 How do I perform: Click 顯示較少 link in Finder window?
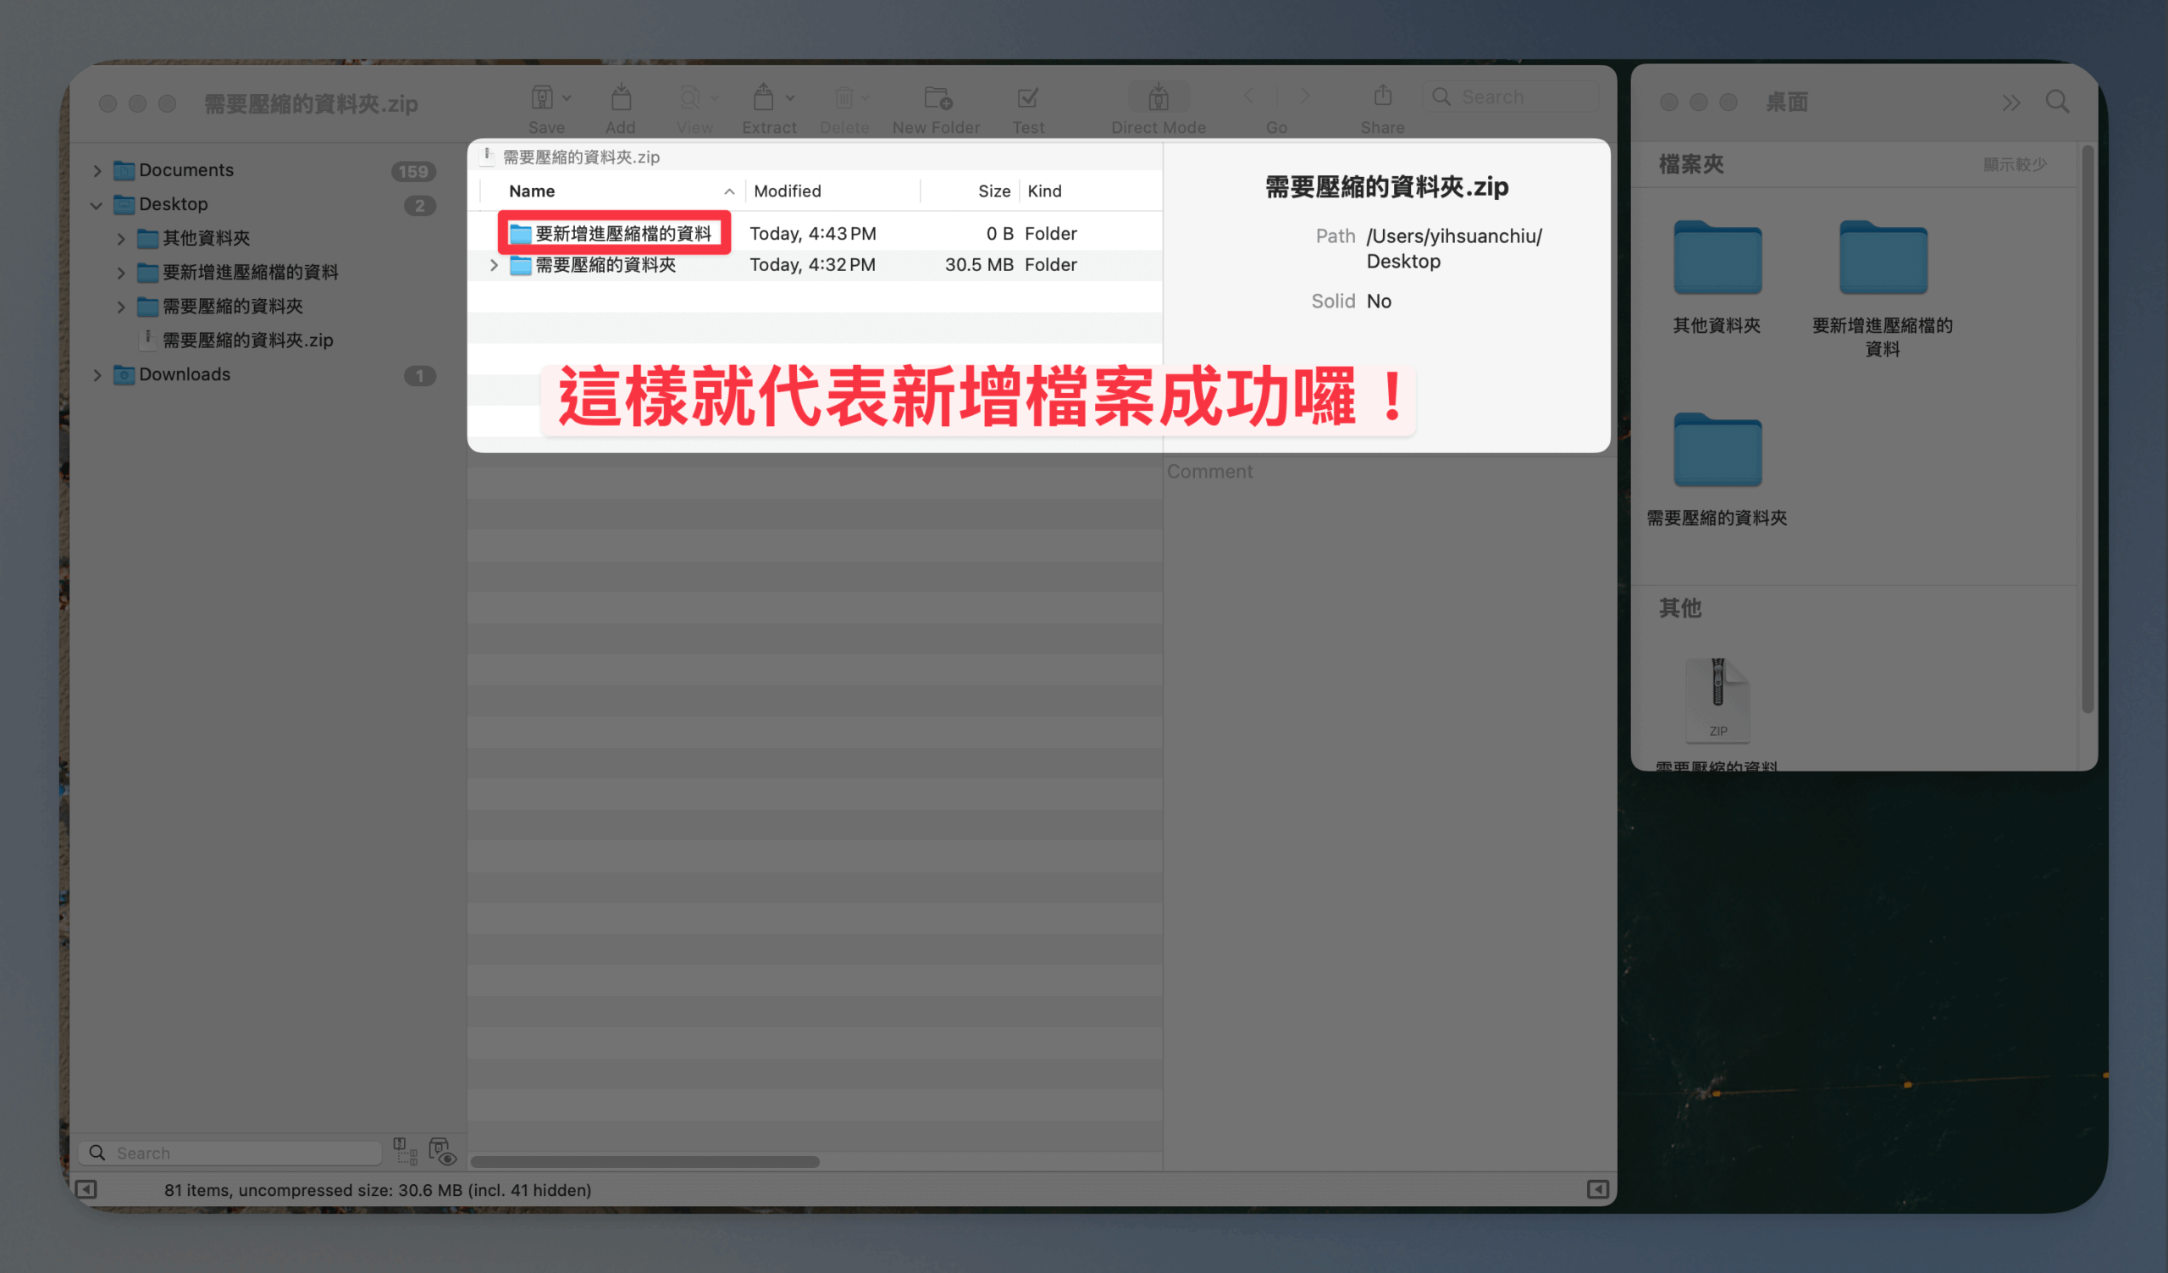[x=2014, y=164]
